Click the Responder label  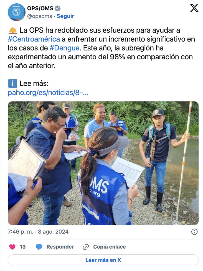click(60, 247)
